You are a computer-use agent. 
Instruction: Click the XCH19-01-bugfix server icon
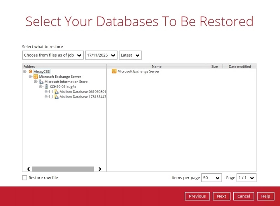click(x=47, y=87)
